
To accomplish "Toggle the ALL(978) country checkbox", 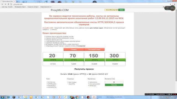I will click(68, 84).
